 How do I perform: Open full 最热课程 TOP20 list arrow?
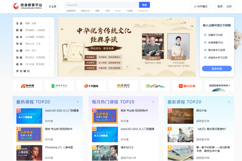click(x=78, y=102)
